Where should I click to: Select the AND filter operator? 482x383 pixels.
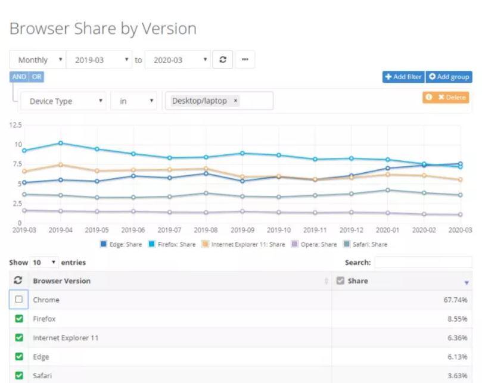pos(19,77)
